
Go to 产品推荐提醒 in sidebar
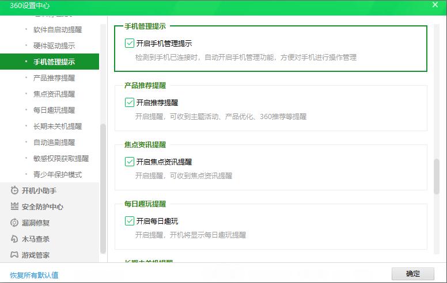[54, 78]
